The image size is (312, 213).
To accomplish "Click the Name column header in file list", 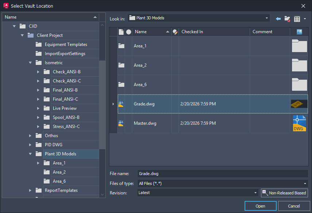I will 152,32.
